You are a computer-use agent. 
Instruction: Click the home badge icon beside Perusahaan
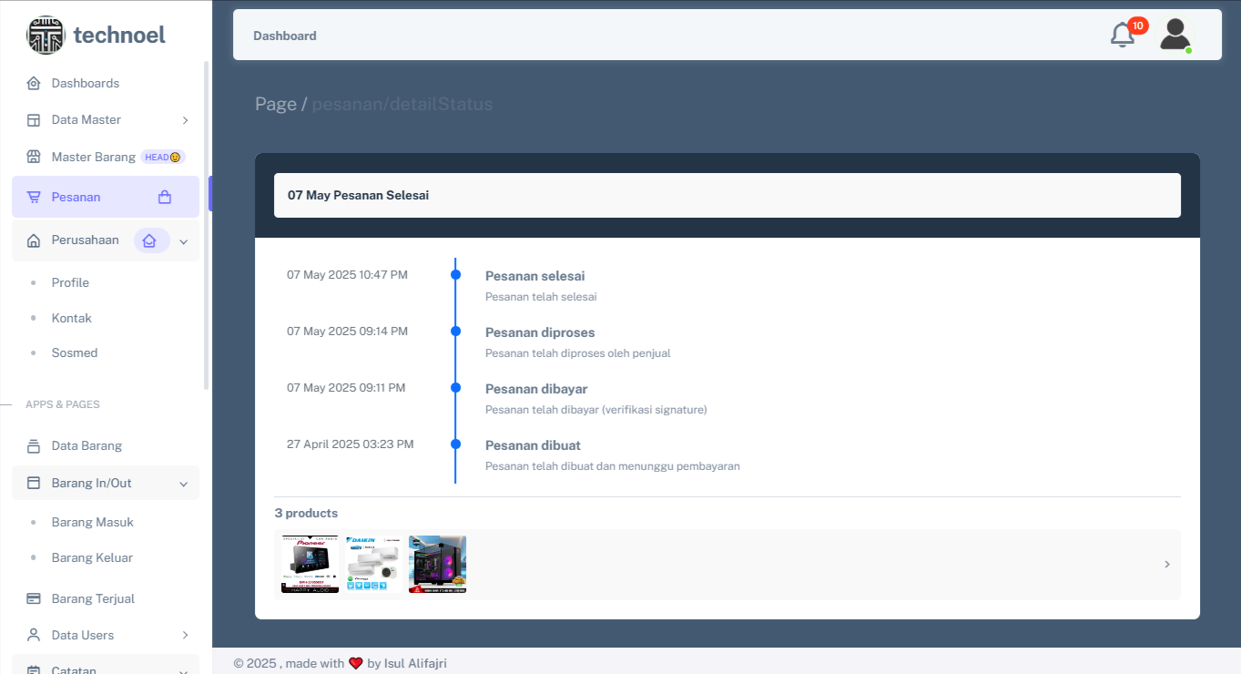pos(150,240)
